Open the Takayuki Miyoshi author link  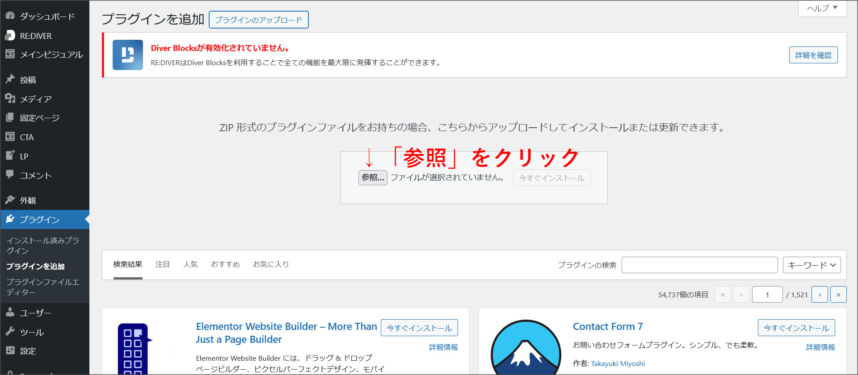click(618, 363)
